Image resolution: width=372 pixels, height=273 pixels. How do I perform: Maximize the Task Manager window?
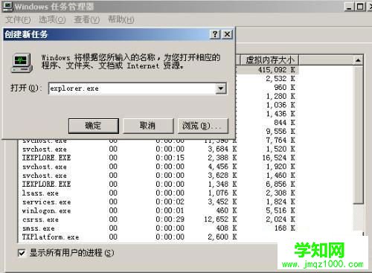360,7
